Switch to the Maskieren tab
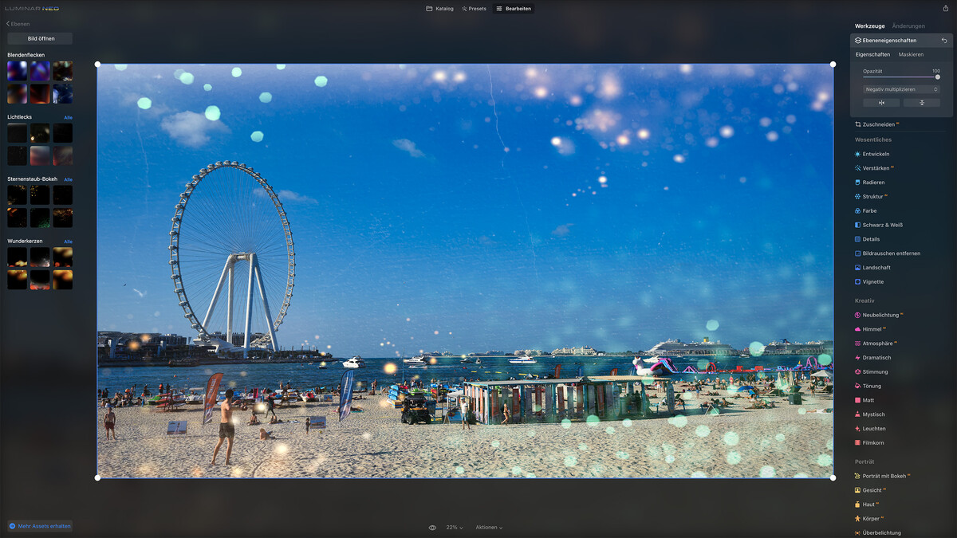Screen dimensions: 957x538 [911, 54]
